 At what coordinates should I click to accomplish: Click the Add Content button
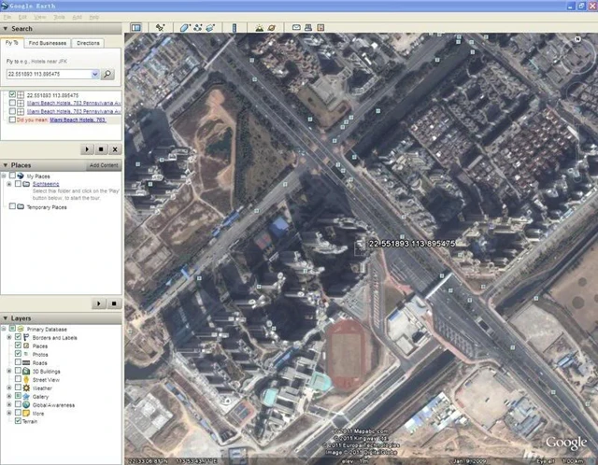[103, 165]
